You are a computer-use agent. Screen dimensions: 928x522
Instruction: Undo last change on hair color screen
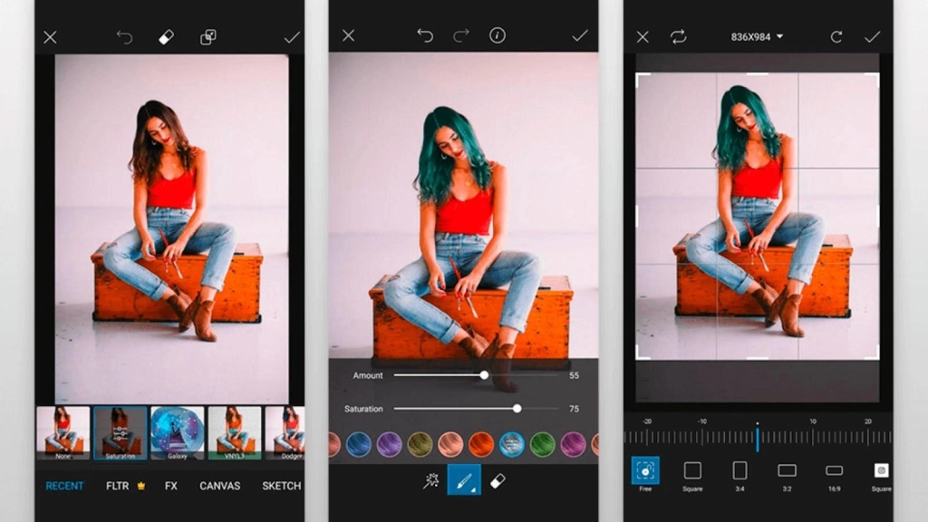tap(425, 35)
